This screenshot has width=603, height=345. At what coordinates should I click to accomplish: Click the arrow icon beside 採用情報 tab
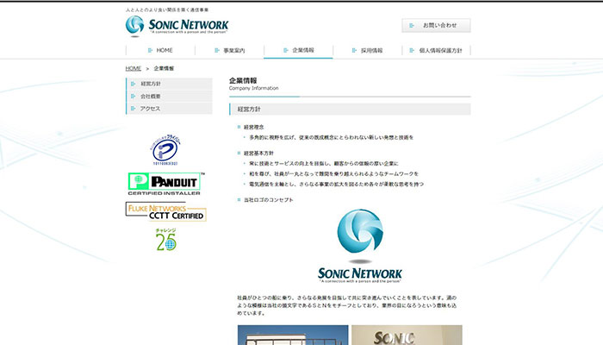354,50
